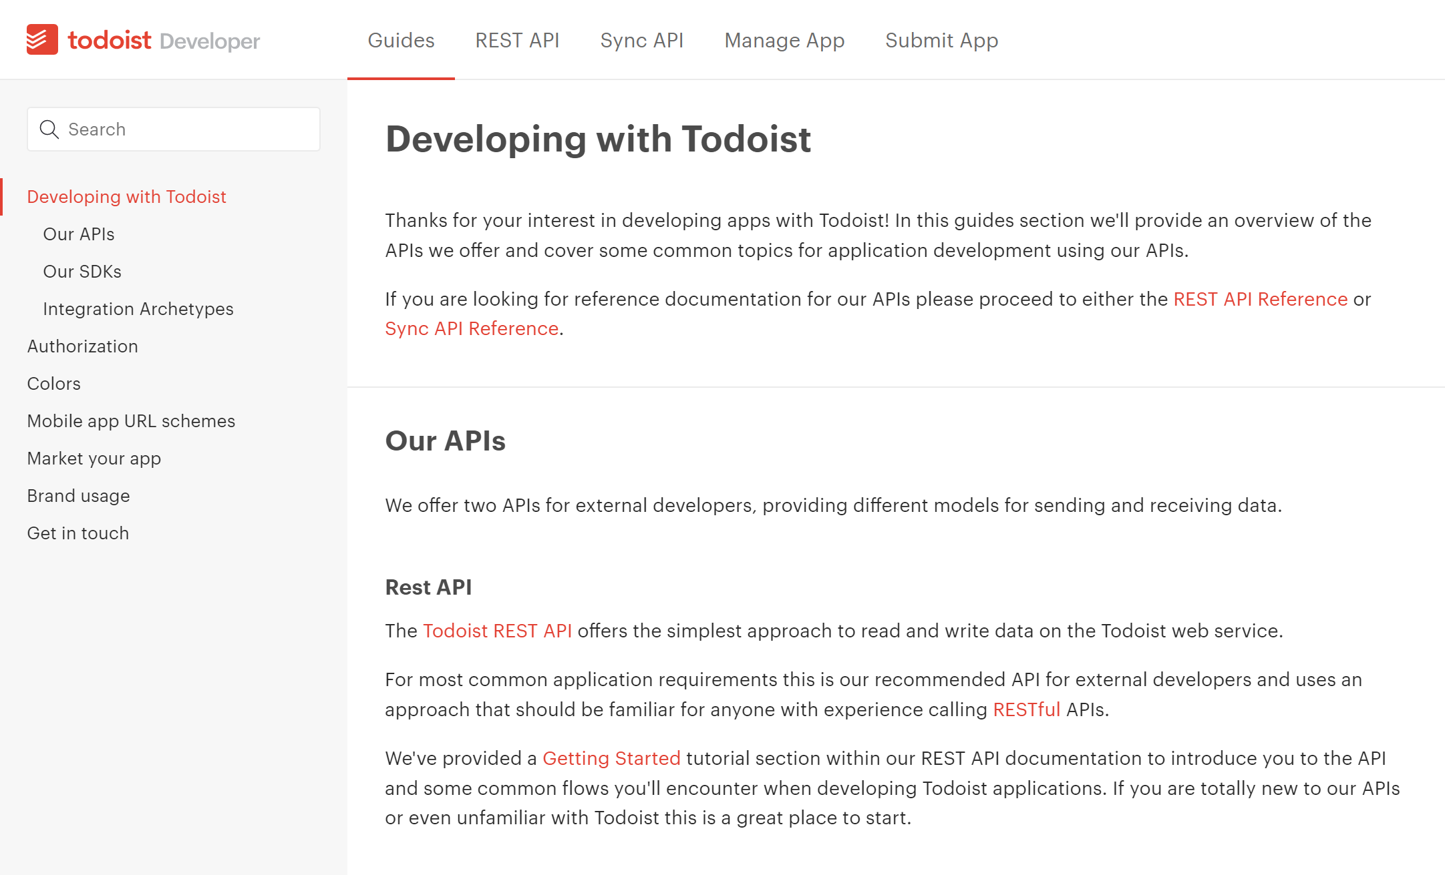Open Get in touch sidebar entry

[x=78, y=533]
